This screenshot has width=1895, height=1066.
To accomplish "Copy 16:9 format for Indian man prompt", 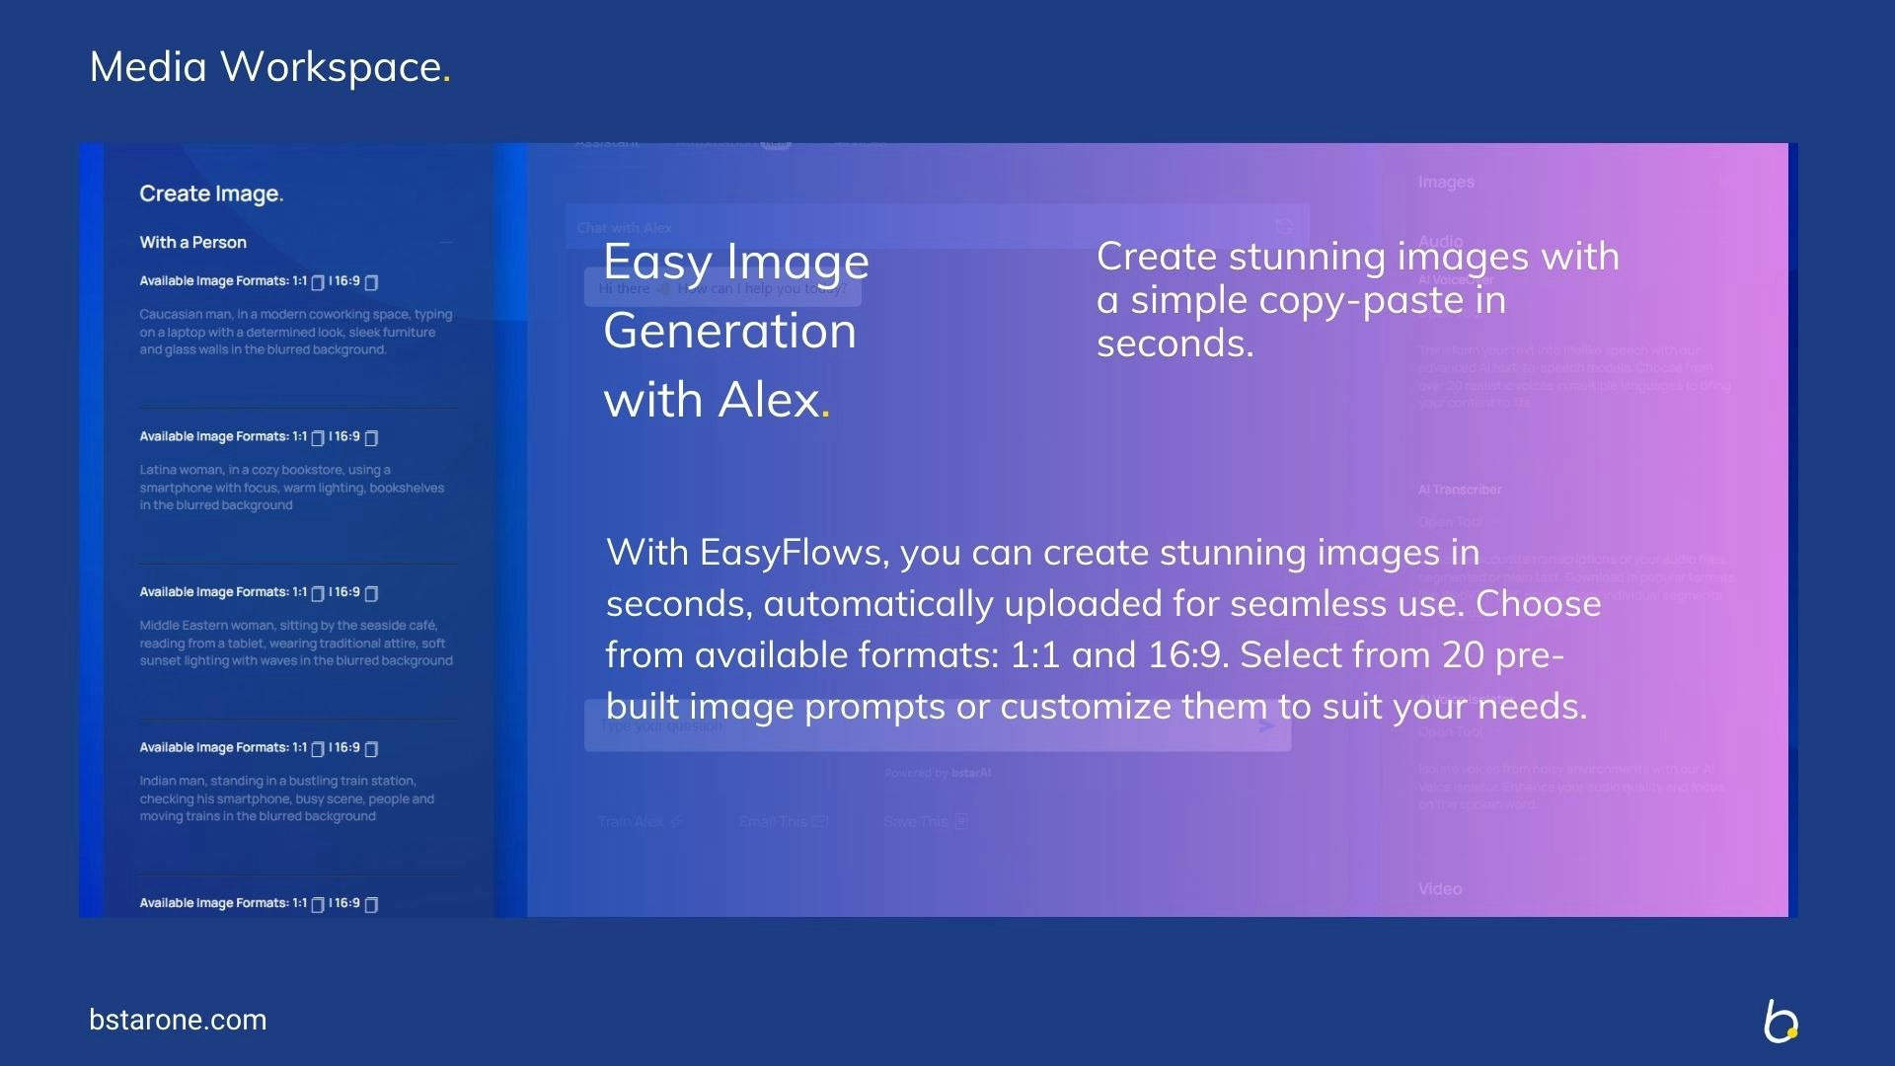I will tap(371, 749).
